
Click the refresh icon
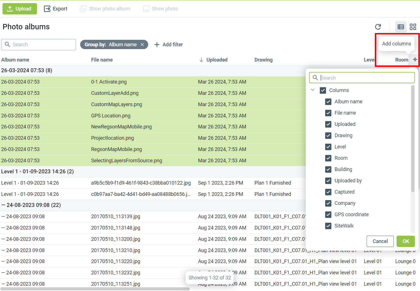[378, 27]
